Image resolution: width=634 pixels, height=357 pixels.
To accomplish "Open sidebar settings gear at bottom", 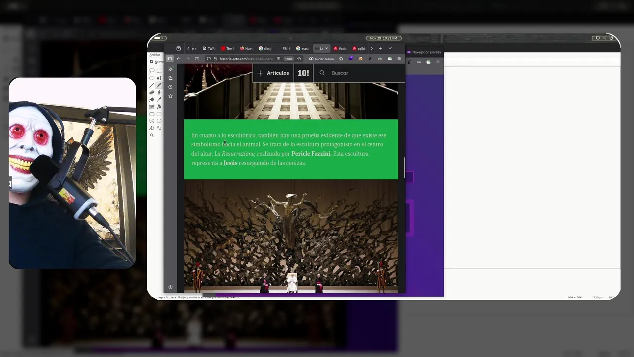I will tap(170, 287).
